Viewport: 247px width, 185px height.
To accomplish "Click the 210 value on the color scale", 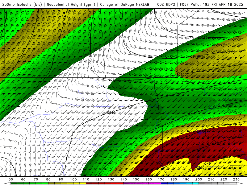I will point(211,179).
